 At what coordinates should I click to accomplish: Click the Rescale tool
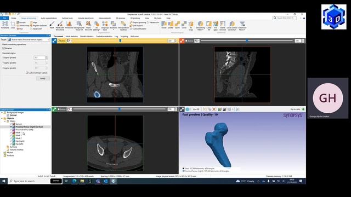coord(21,22)
